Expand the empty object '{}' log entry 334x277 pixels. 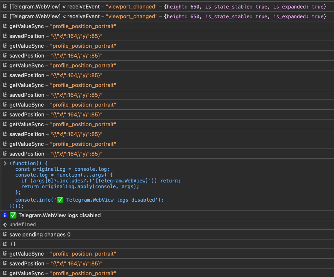point(13,244)
